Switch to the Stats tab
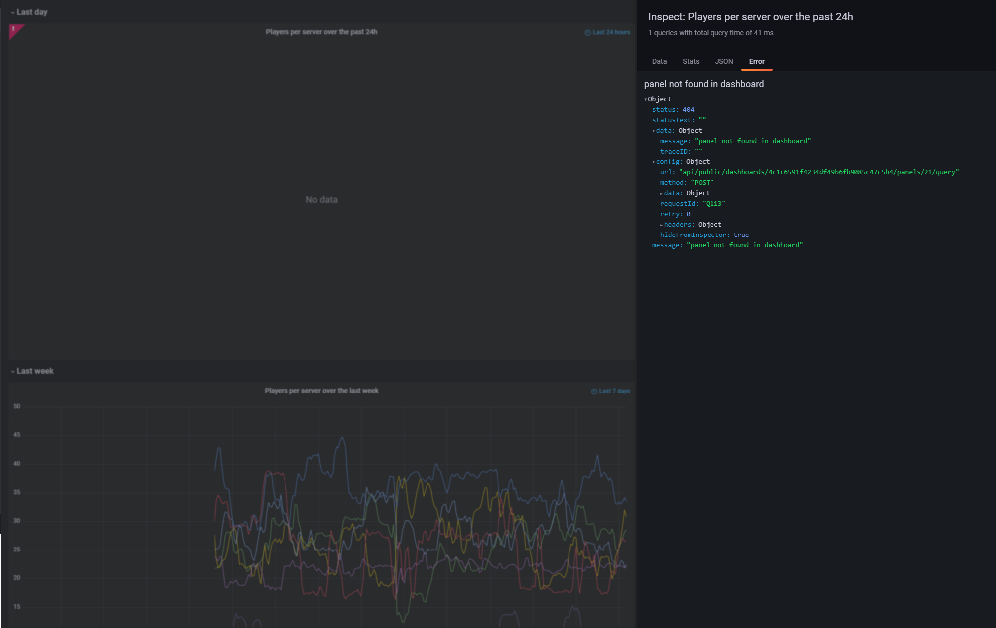996x628 pixels. tap(690, 61)
